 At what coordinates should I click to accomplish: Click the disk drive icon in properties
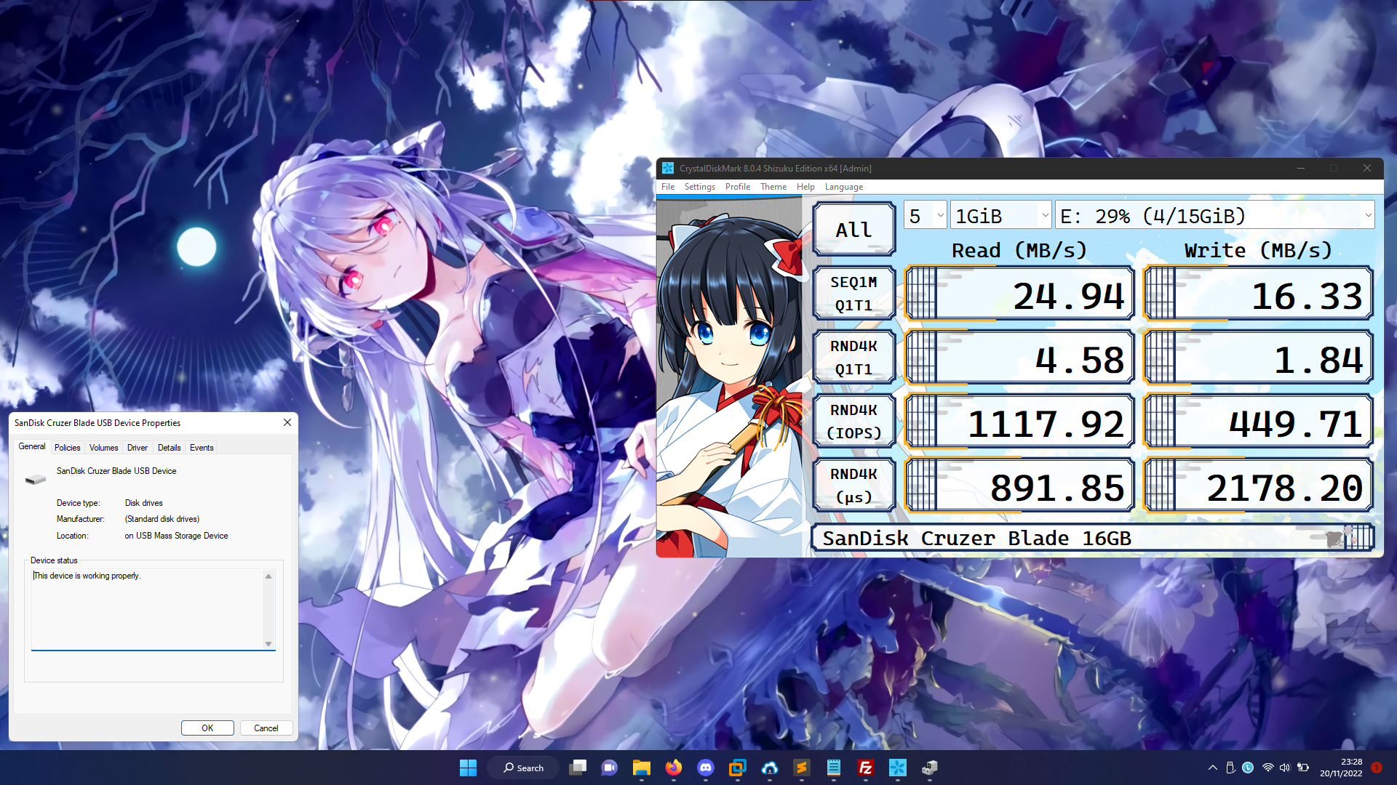pyautogui.click(x=35, y=479)
